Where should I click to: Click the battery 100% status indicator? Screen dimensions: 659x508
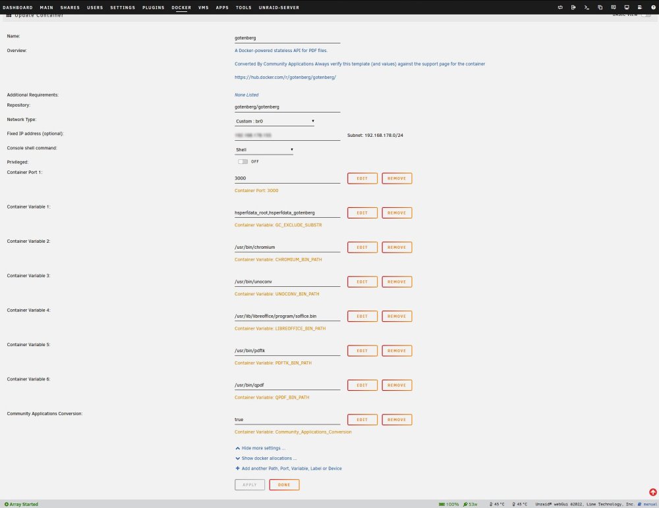(448, 504)
